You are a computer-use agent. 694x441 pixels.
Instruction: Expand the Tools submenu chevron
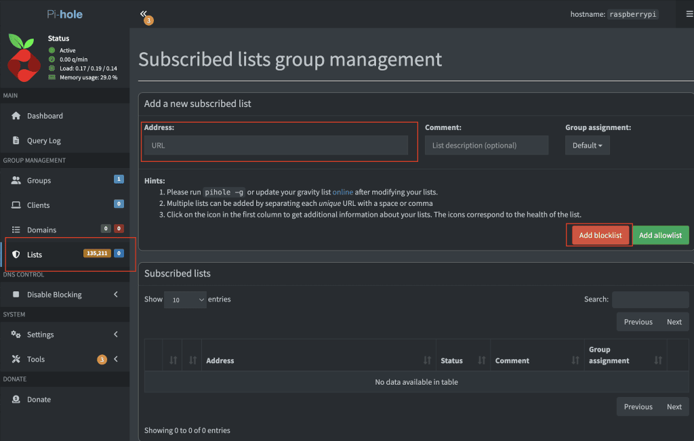(116, 359)
